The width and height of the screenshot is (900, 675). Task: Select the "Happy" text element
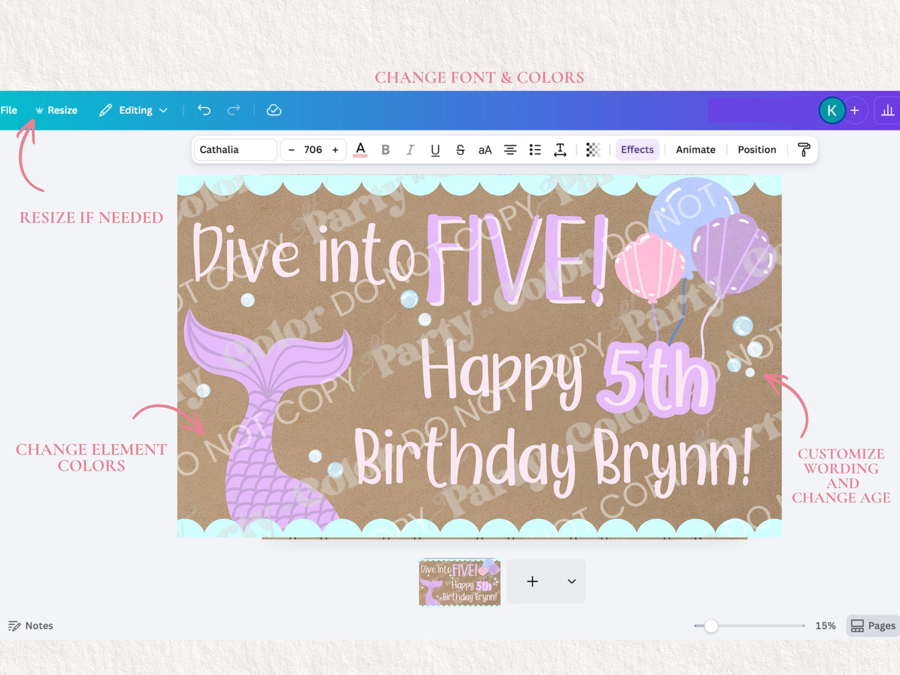(502, 375)
